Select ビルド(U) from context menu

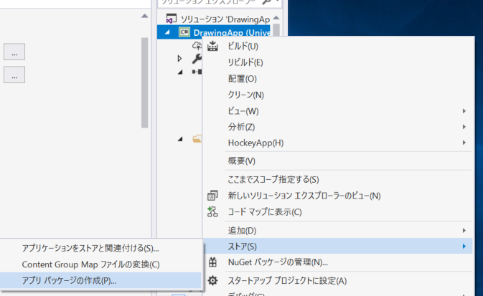[338, 46]
